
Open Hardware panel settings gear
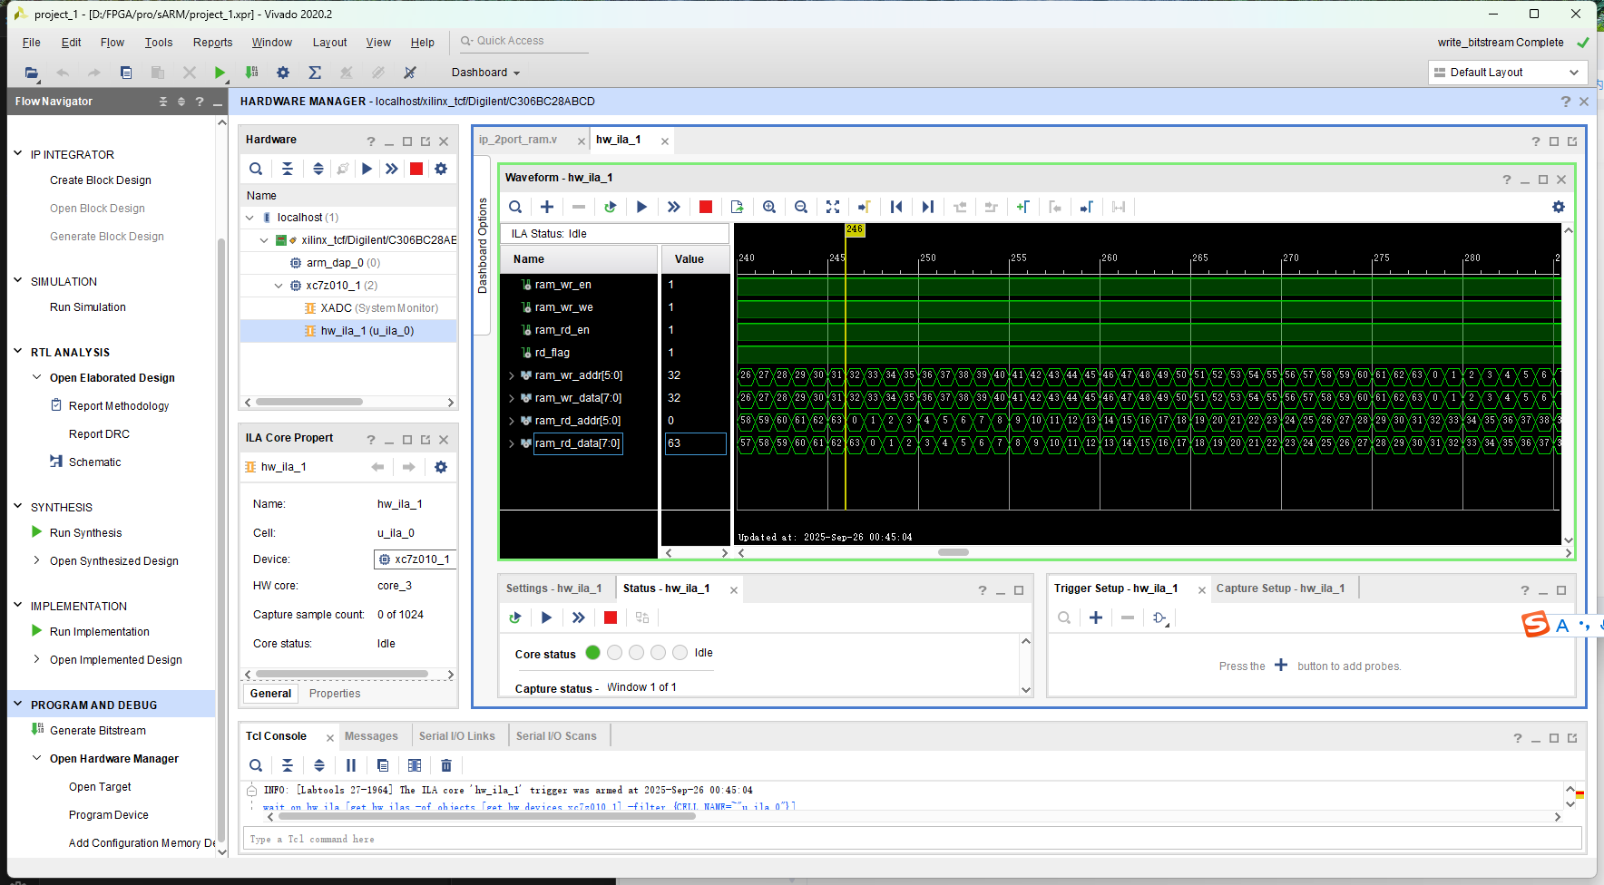(x=441, y=169)
